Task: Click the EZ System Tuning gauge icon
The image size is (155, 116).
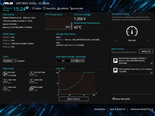Action: [x=132, y=31]
